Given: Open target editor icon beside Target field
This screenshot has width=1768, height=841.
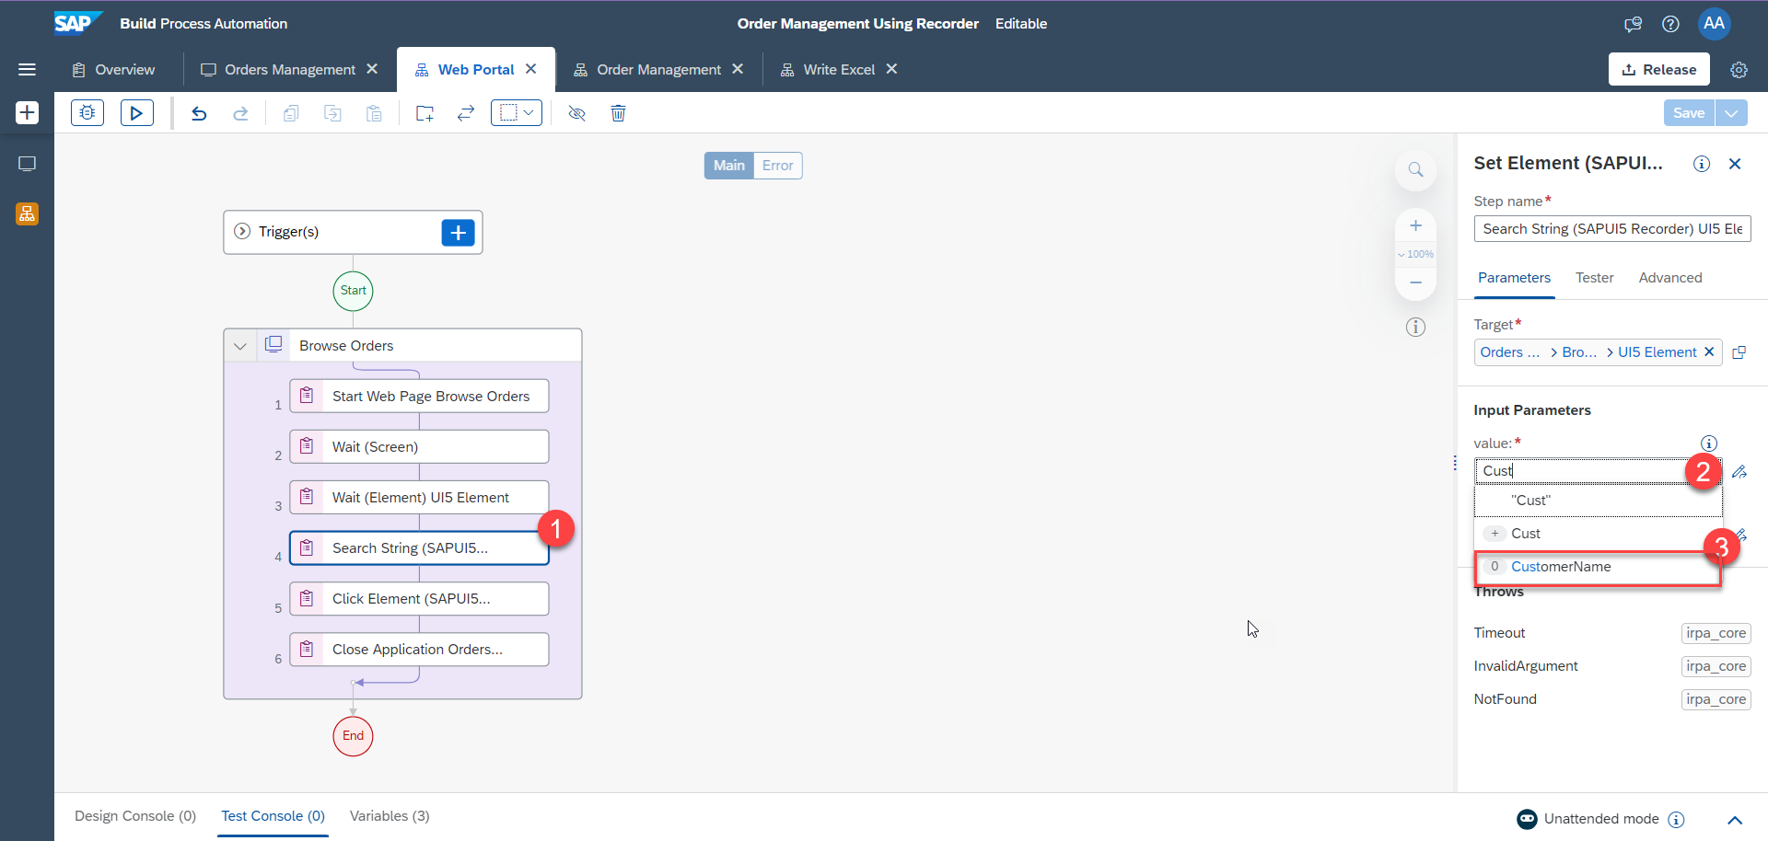Looking at the screenshot, I should pos(1739,352).
